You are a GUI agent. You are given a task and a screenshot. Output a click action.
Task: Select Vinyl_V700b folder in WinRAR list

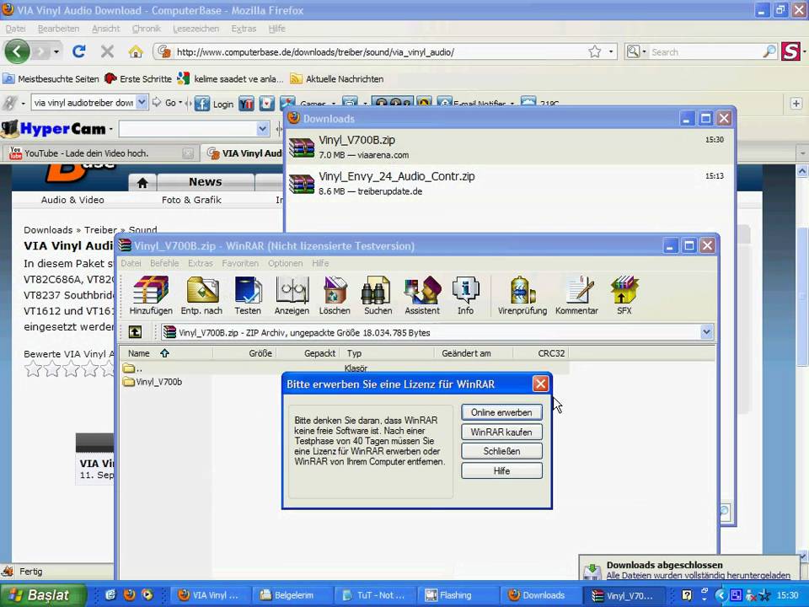[x=153, y=382]
